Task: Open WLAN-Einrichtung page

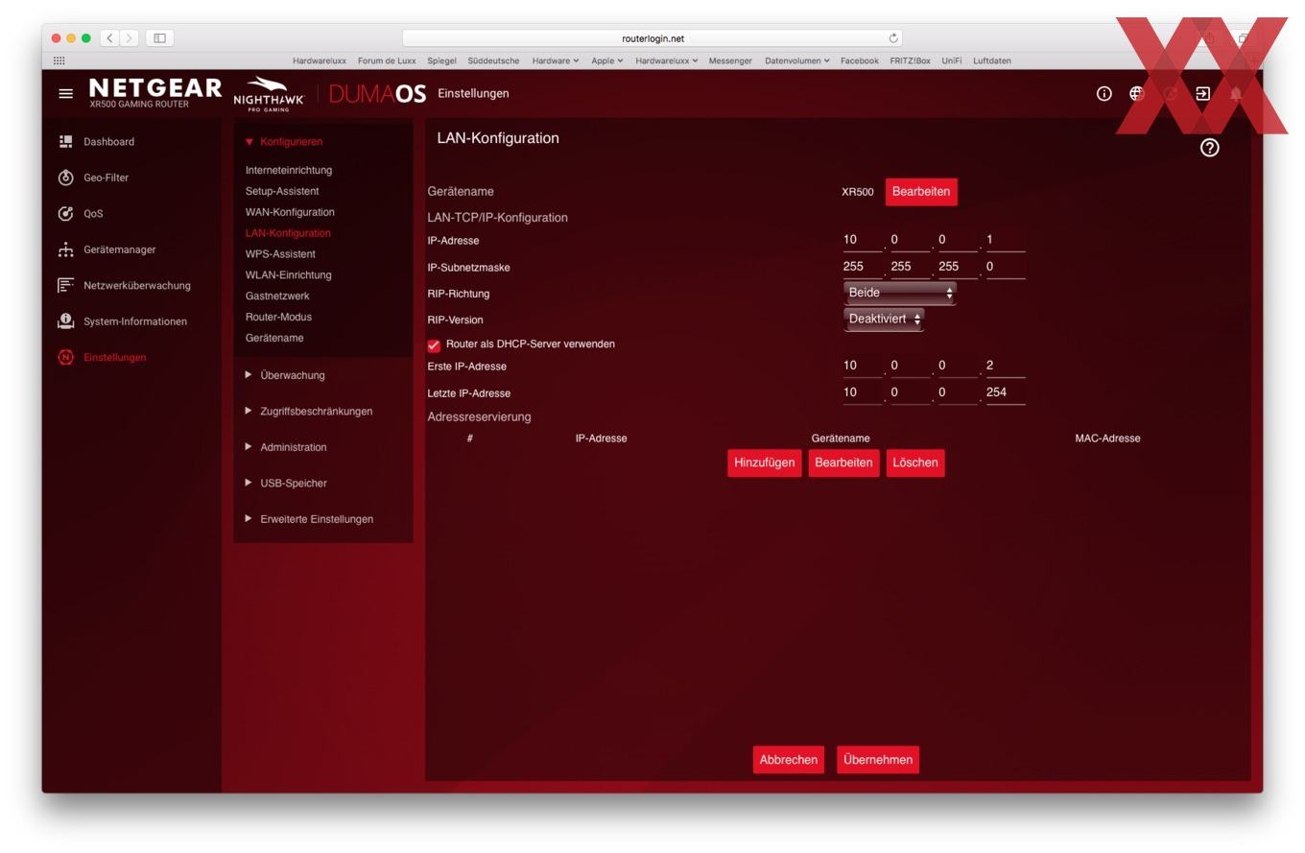Action: coord(289,275)
